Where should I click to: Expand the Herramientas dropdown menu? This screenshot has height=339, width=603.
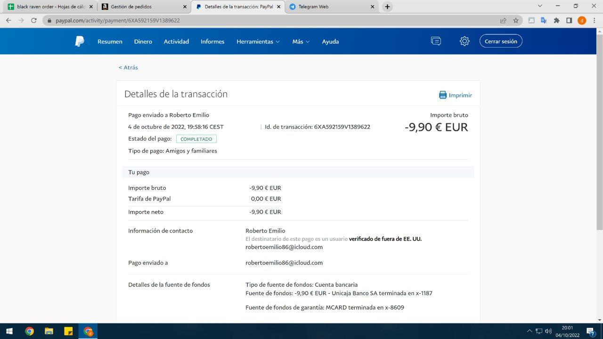click(x=258, y=41)
